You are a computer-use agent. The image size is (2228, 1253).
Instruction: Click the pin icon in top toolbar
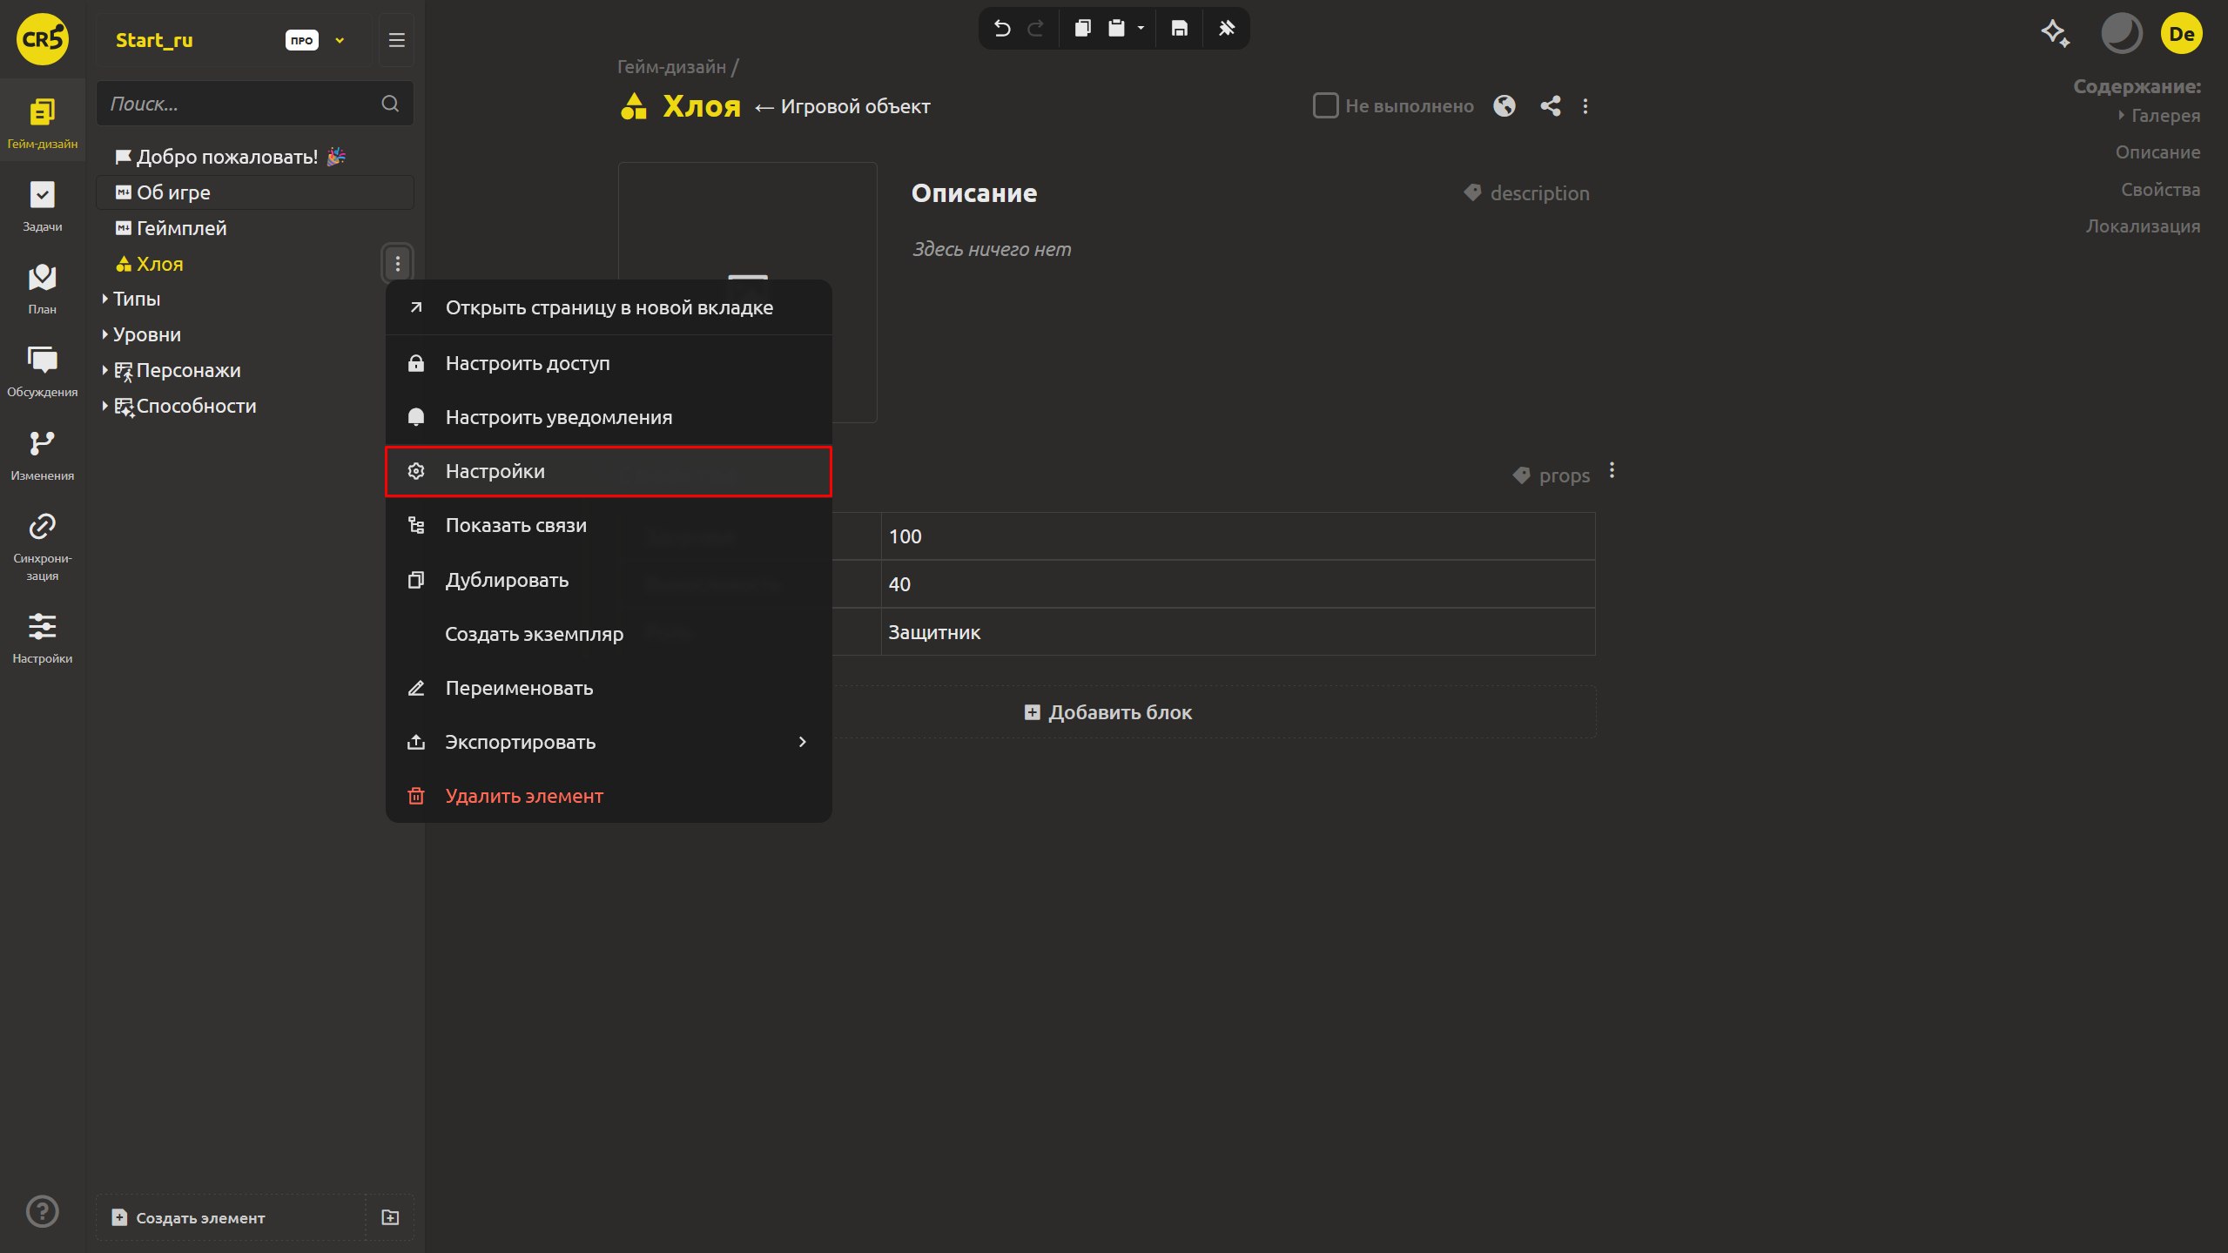coord(1226,29)
